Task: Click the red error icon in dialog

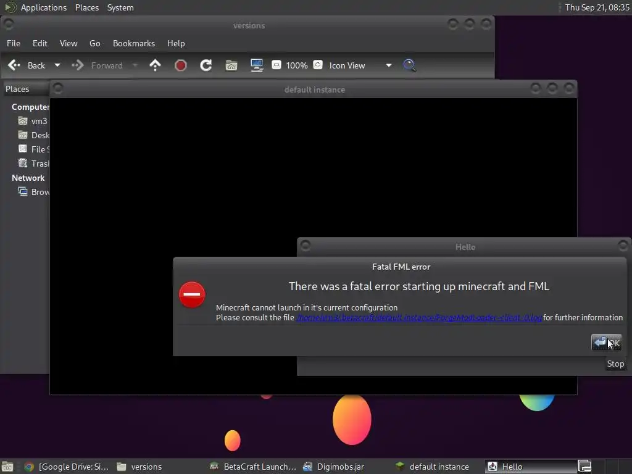Action: point(192,294)
